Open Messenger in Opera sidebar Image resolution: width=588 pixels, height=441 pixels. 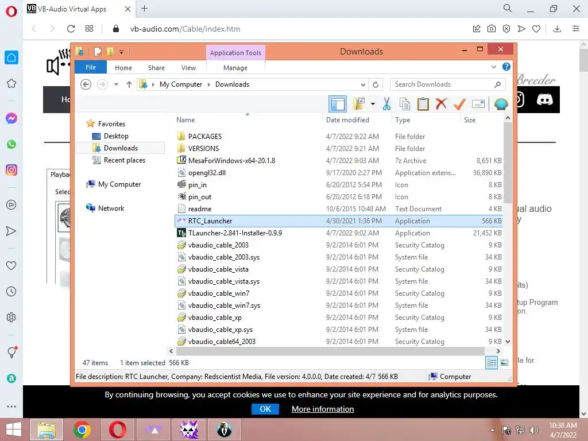coord(11,118)
